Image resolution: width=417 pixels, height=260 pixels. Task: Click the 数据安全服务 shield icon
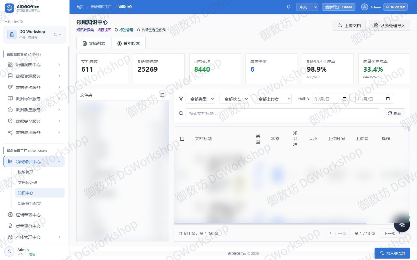pos(10,121)
